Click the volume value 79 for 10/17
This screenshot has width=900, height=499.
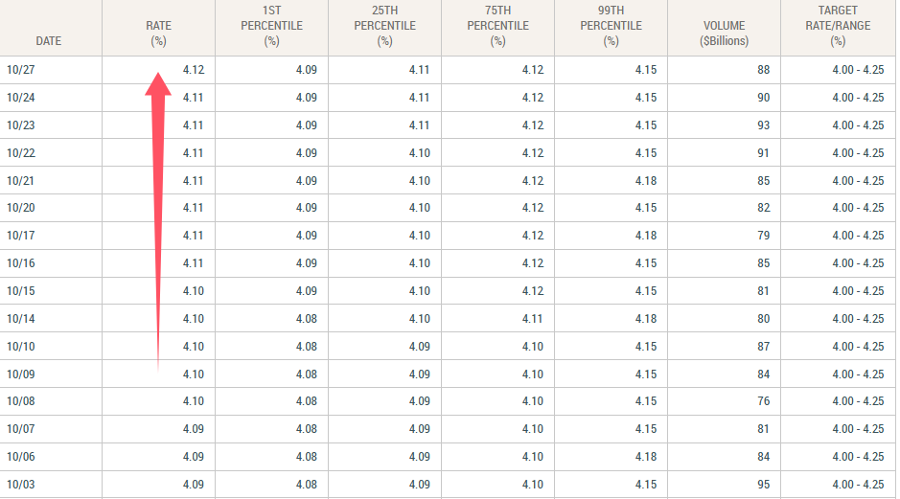(763, 236)
